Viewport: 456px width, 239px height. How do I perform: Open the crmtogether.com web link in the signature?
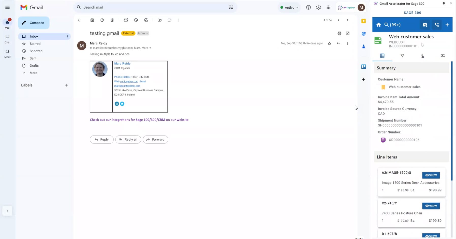pyautogui.click(x=129, y=82)
